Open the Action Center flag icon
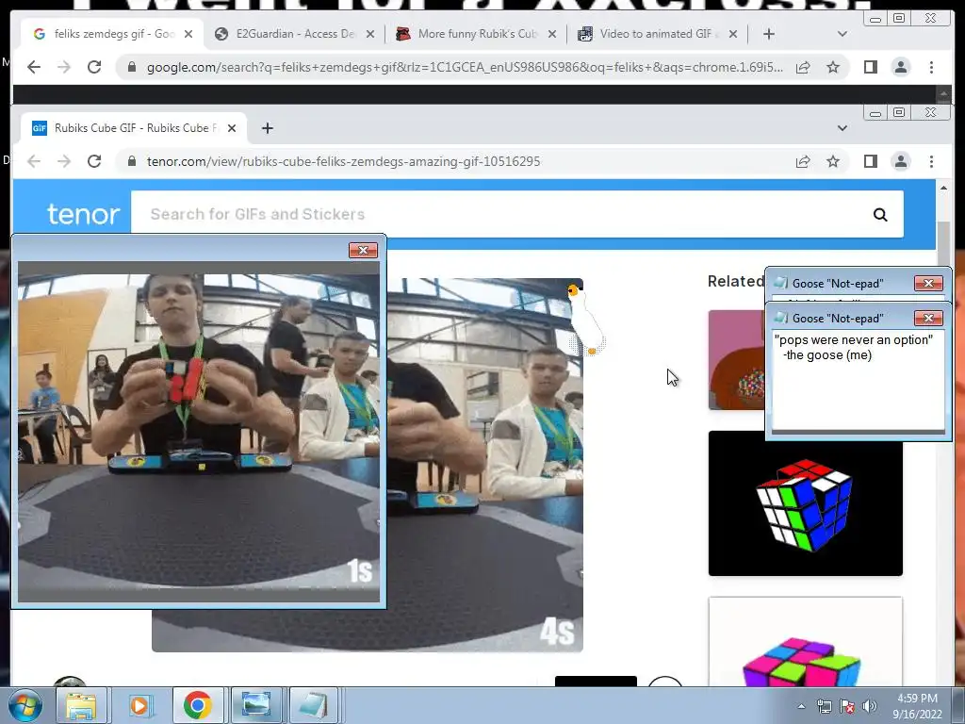This screenshot has width=965, height=724. (847, 706)
